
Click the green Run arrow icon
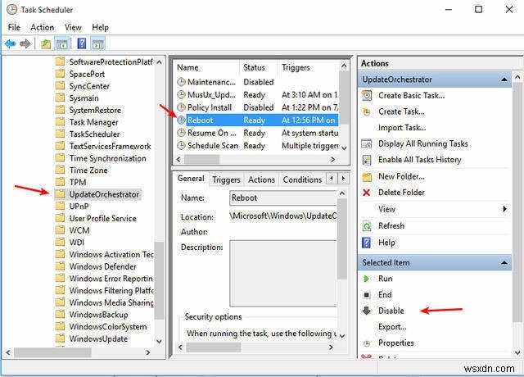tap(367, 279)
